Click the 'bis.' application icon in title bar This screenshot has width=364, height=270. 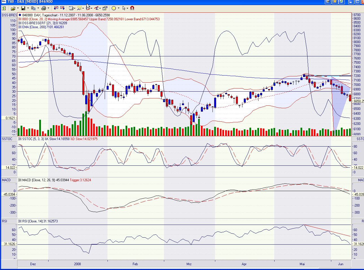click(x=4, y=2)
